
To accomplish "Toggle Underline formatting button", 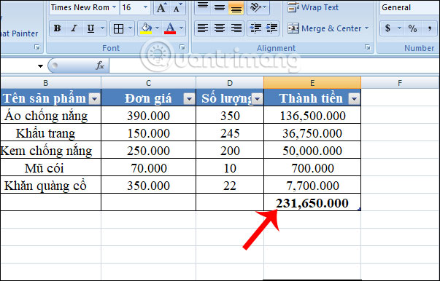I will [90, 28].
